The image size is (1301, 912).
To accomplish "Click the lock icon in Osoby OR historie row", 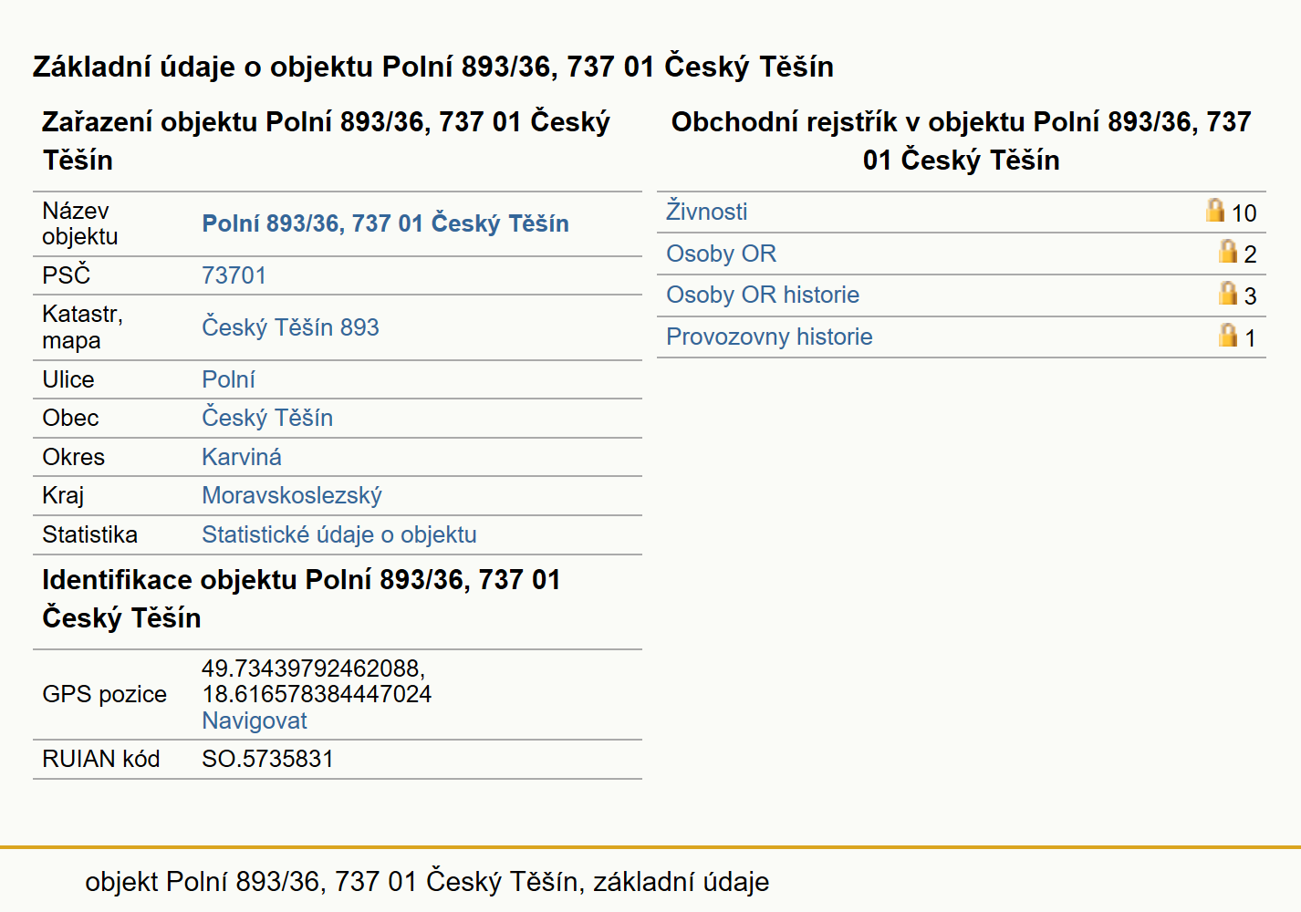I will pos(1228,293).
